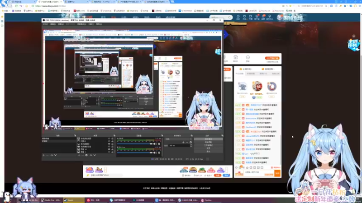
Task: Open settings gear of second mixer channel
Action: click(x=159, y=152)
